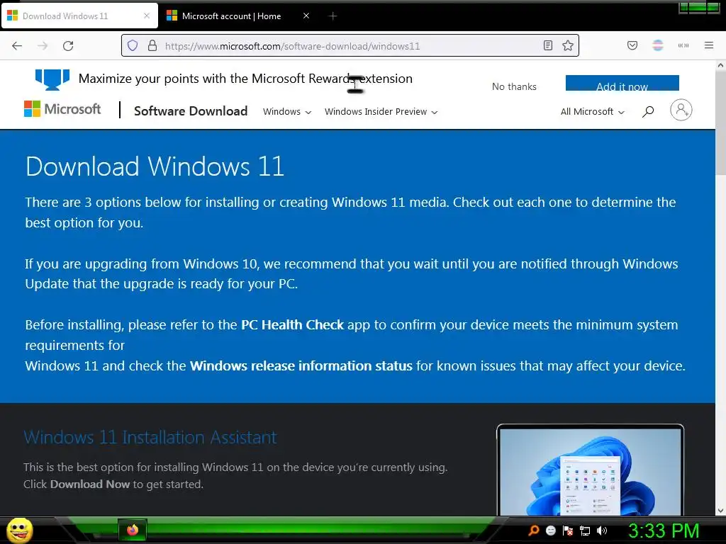Open the Firefox hamburger menu
Screen dimensions: 726x544
(x=709, y=45)
